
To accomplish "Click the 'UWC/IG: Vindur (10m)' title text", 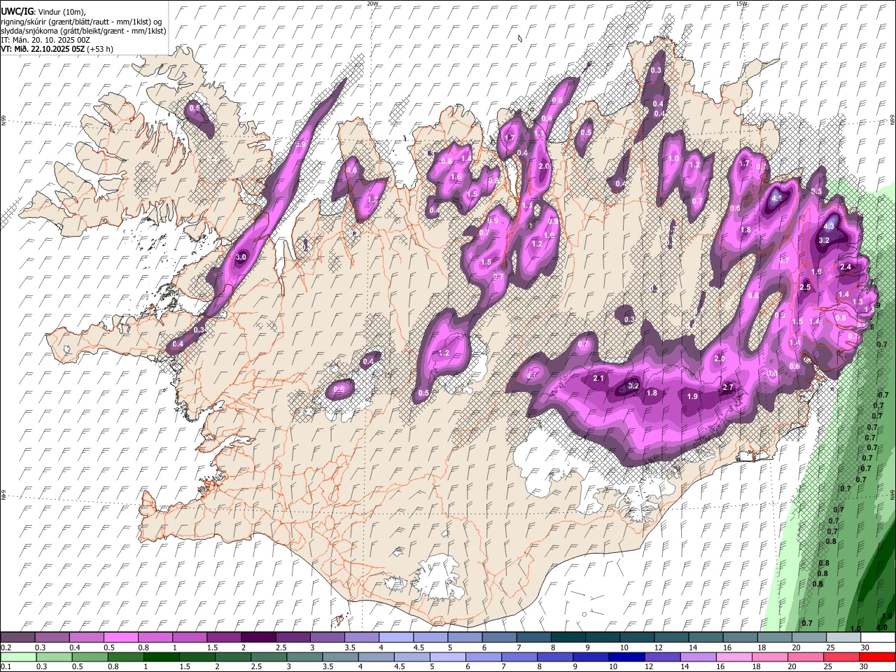I will point(43,12).
